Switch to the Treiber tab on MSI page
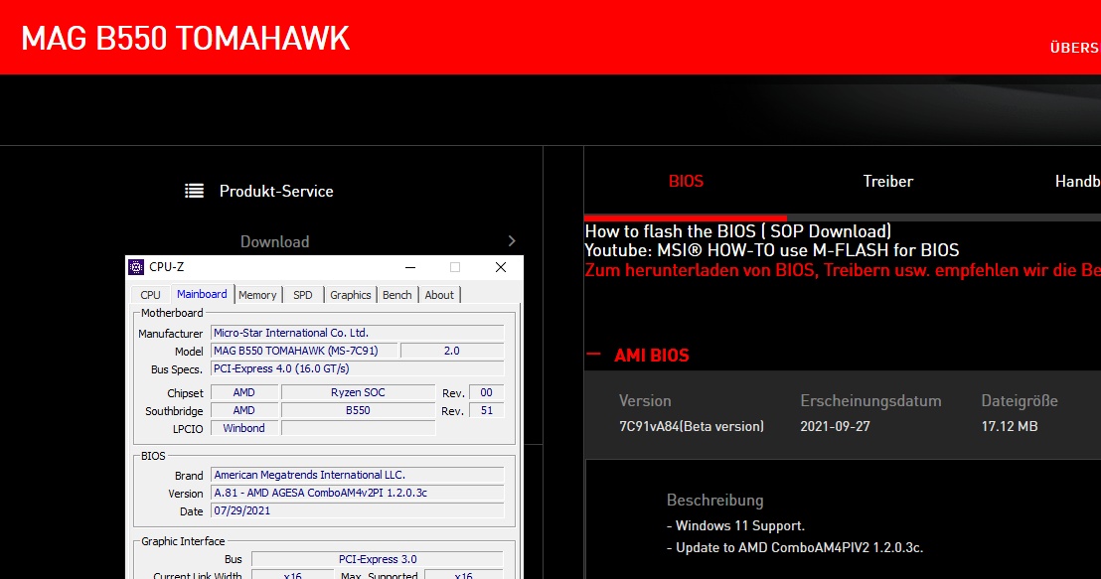This screenshot has height=579, width=1101. (888, 181)
